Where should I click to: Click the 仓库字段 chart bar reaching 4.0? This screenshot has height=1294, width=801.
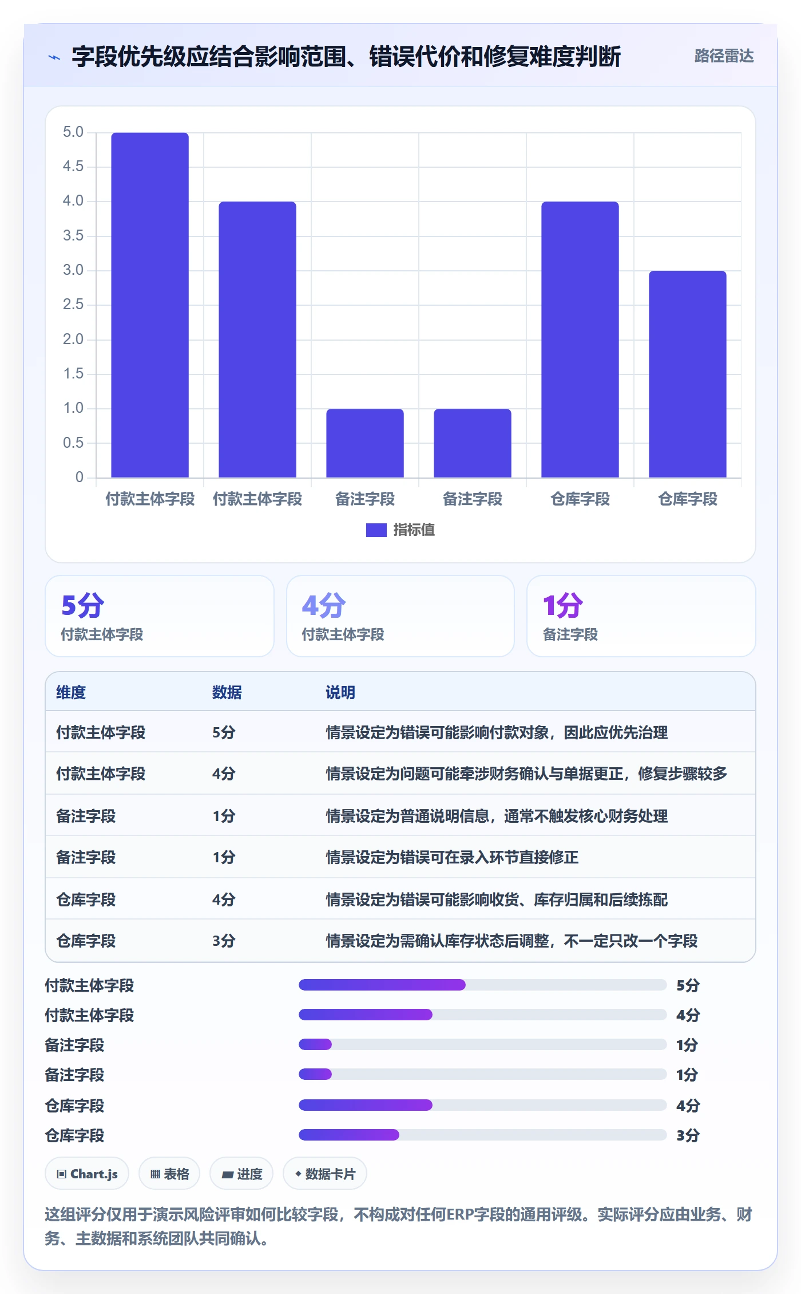tap(580, 340)
